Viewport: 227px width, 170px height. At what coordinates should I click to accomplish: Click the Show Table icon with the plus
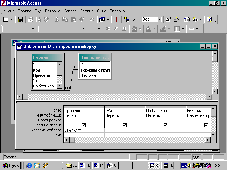127,19
